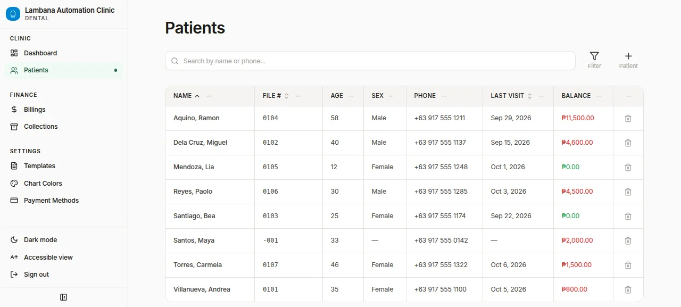This screenshot has height=307, width=681.
Task: Open patient Santiago, Bea
Action: (x=194, y=216)
